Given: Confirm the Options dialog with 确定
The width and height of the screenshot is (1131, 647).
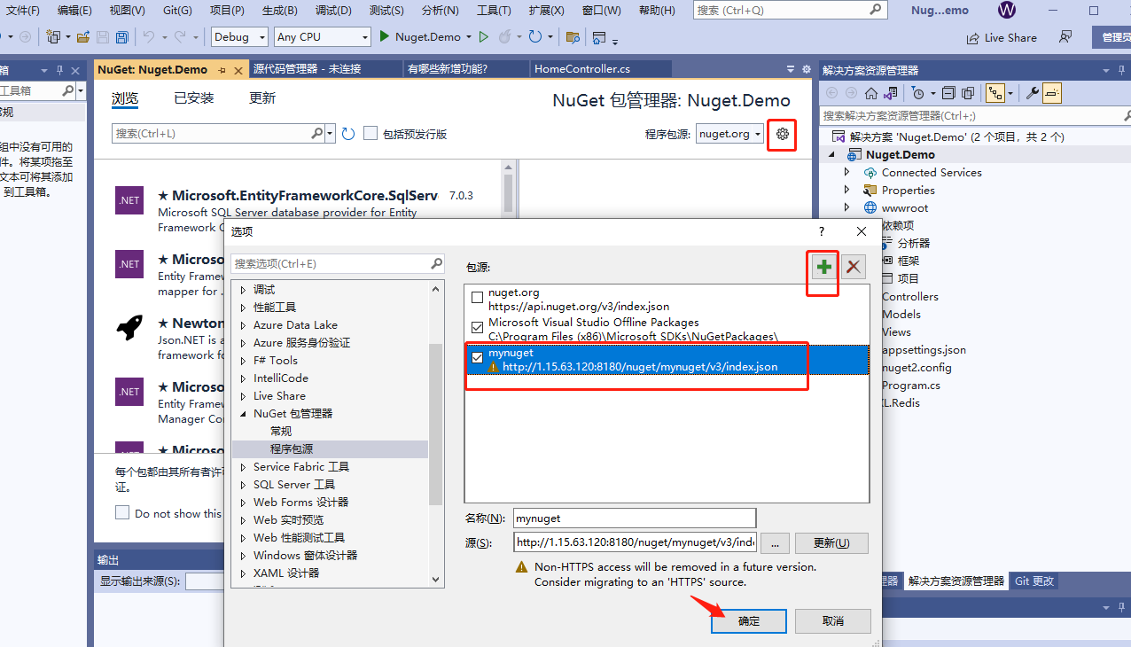Looking at the screenshot, I should coord(749,620).
